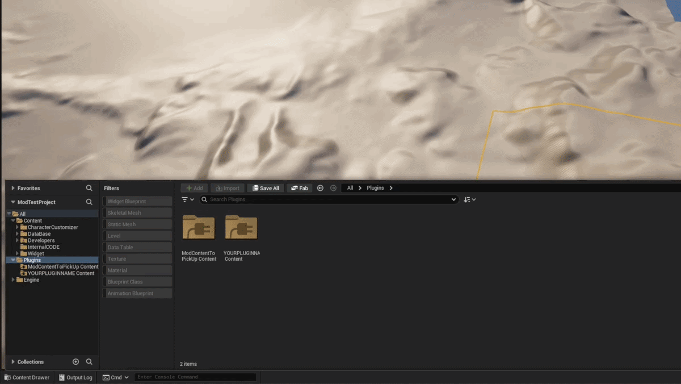The width and height of the screenshot is (681, 384).
Task: Toggle the Widget Blueprint filter
Action: pyautogui.click(x=137, y=201)
